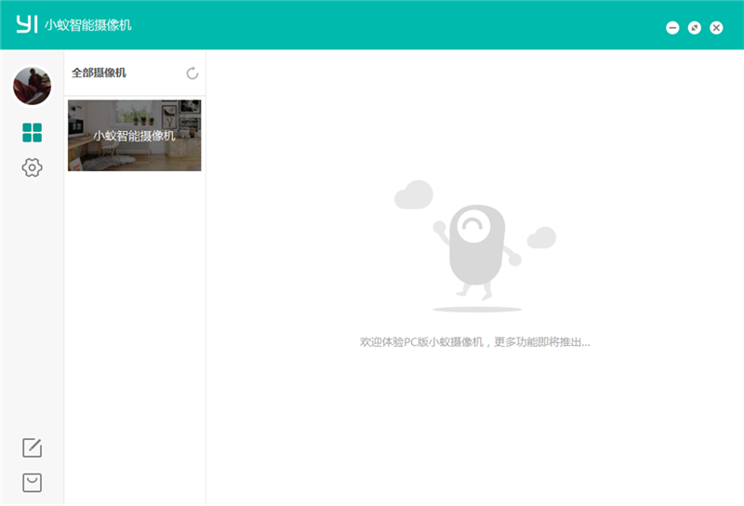This screenshot has width=744, height=506.
Task: Open the camera grid view icon
Action: tap(32, 133)
